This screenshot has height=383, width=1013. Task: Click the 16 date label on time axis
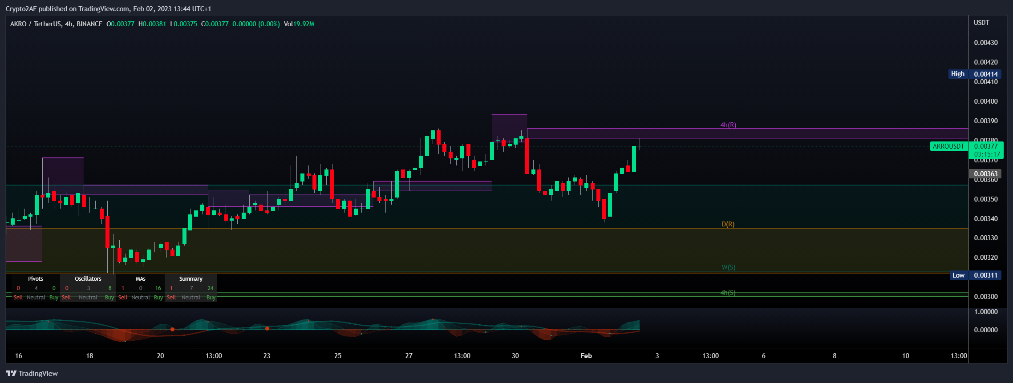(x=19, y=356)
